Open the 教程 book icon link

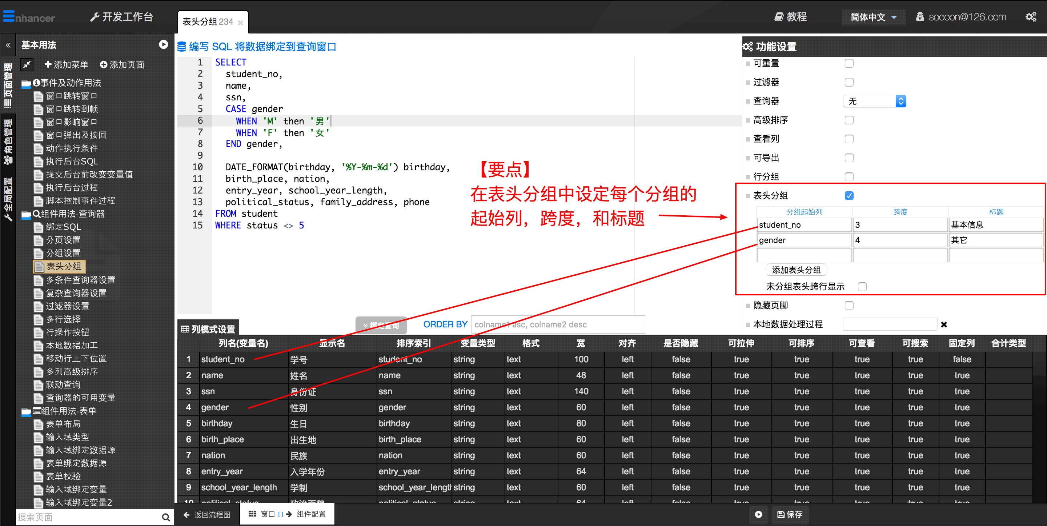click(x=790, y=17)
